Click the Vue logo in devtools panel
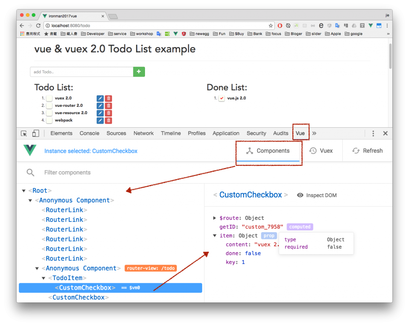This screenshot has width=409, height=326. [x=30, y=150]
